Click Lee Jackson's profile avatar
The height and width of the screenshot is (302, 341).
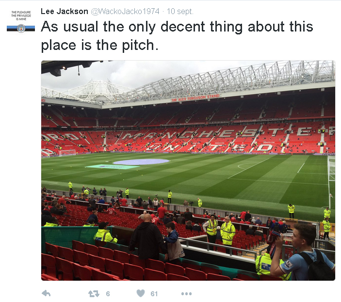(x=21, y=21)
